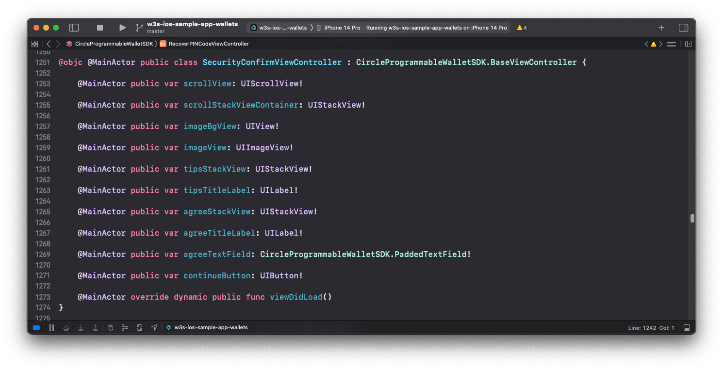The image size is (723, 370).
Task: Open the Library with the plus button
Action: pos(661,28)
